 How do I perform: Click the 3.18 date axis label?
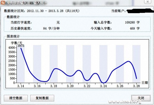[54, 86]
